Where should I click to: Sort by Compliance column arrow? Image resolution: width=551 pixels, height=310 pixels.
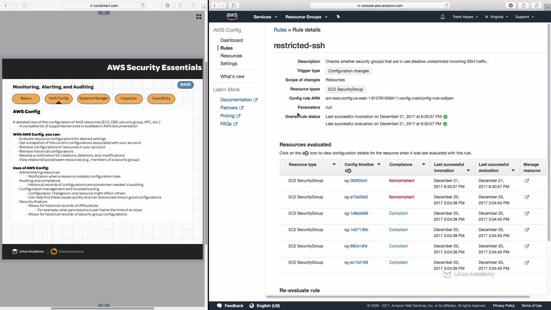(x=424, y=164)
